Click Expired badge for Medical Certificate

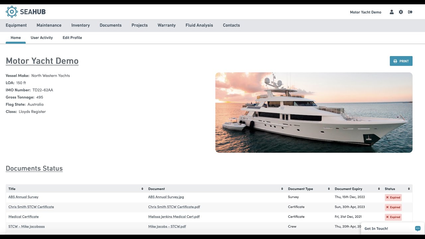(x=393, y=217)
